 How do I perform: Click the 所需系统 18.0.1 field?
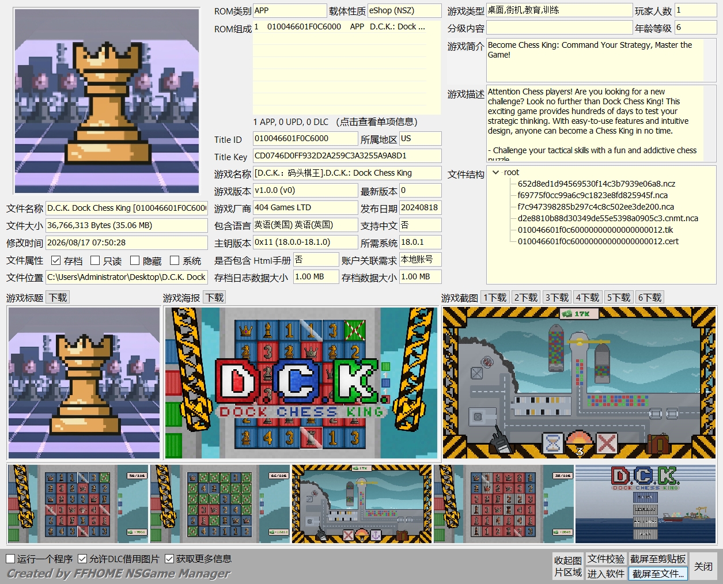pyautogui.click(x=420, y=242)
